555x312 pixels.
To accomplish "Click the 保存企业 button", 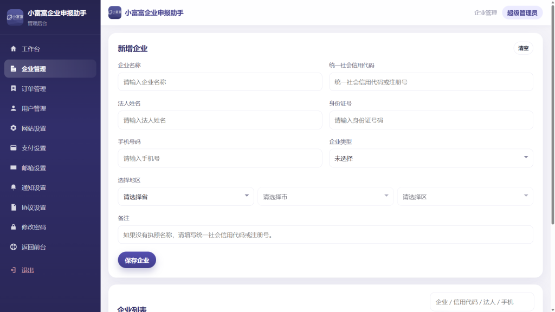I will (137, 260).
